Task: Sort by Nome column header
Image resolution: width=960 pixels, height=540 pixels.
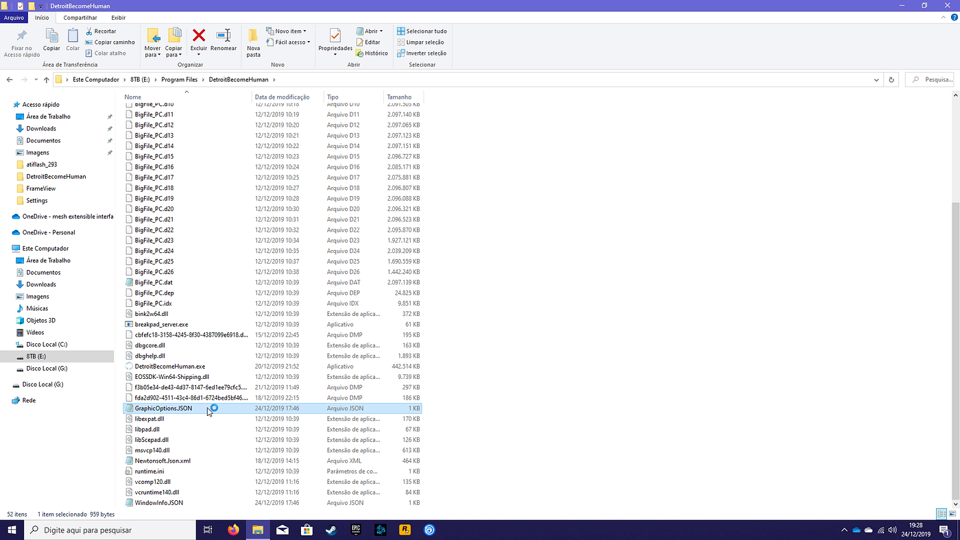Action: (x=187, y=97)
